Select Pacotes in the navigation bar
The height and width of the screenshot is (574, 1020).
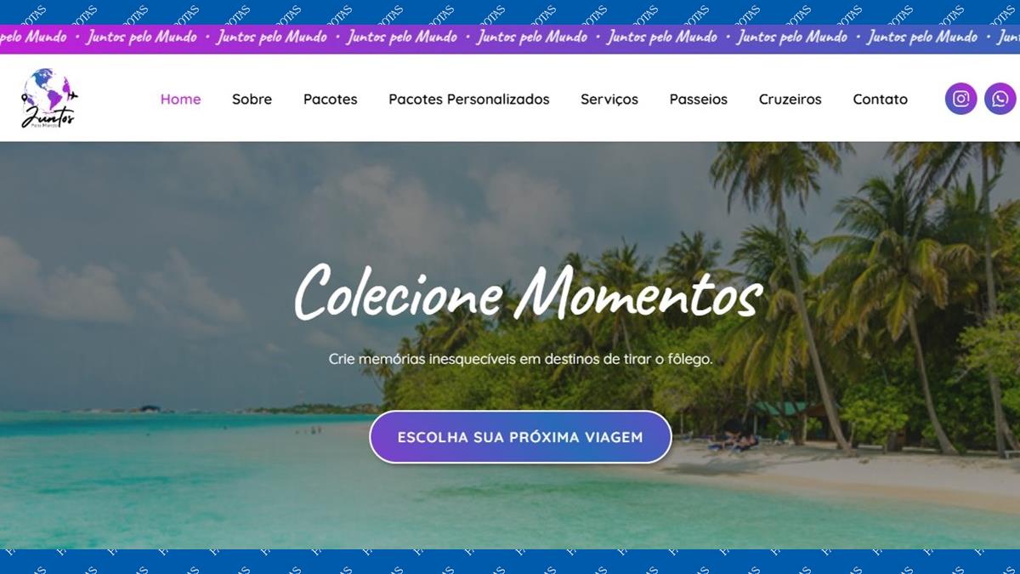(331, 99)
